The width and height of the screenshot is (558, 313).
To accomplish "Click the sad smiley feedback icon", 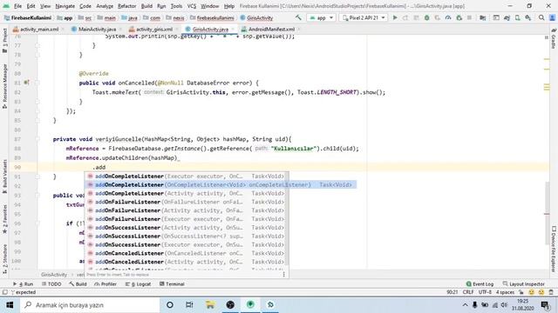I will (541, 292).
